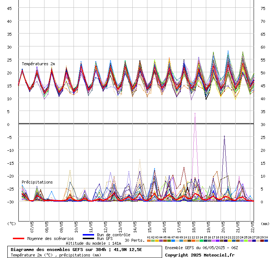Select perturbation 29 dark red legend swatch
Screen dimensions: 272x258
(262, 241)
